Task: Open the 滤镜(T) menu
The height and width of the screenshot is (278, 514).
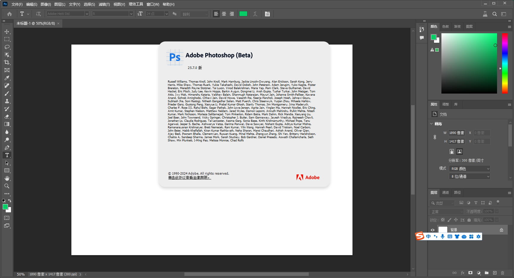Action: click(x=104, y=4)
